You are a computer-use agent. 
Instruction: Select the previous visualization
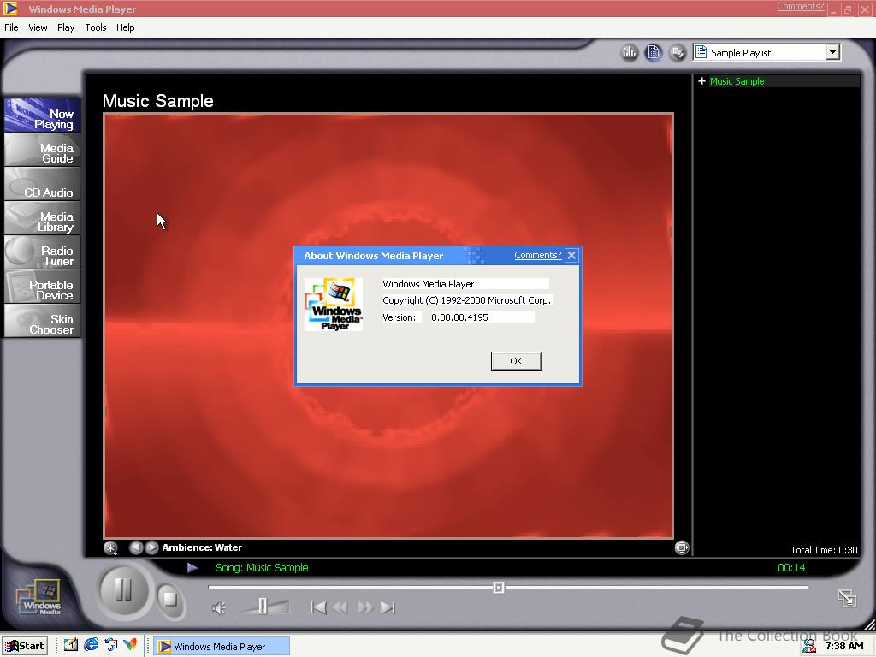(136, 547)
